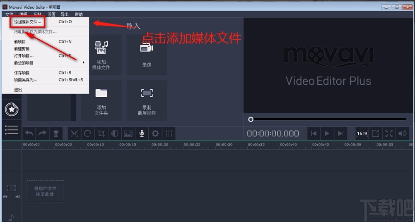Click the preview seek slider handle
The height and width of the screenshot is (222, 415).
coord(251,119)
